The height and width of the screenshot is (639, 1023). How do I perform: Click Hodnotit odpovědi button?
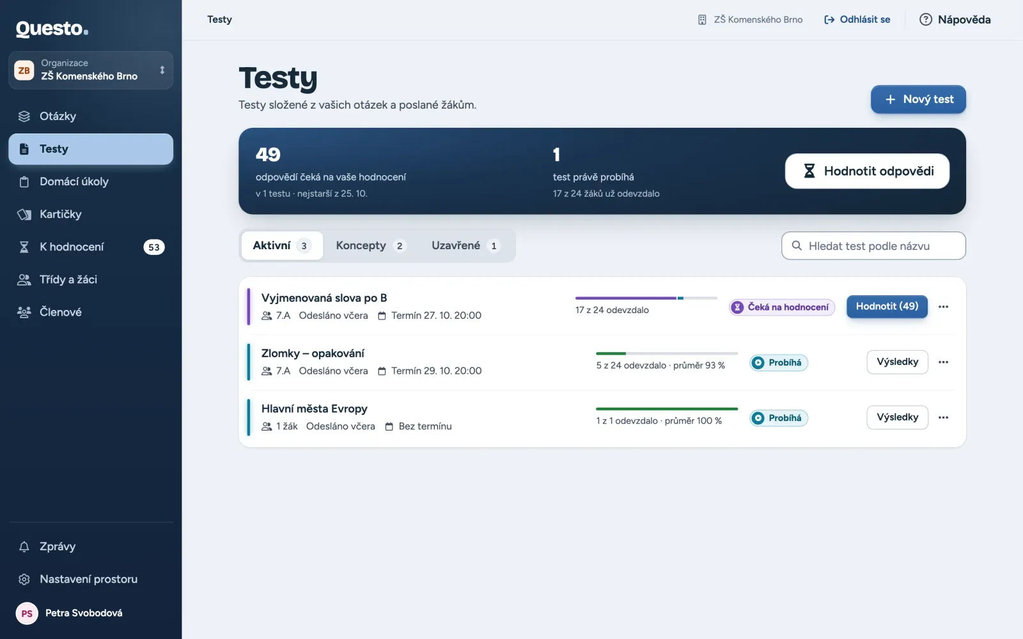pyautogui.click(x=867, y=171)
